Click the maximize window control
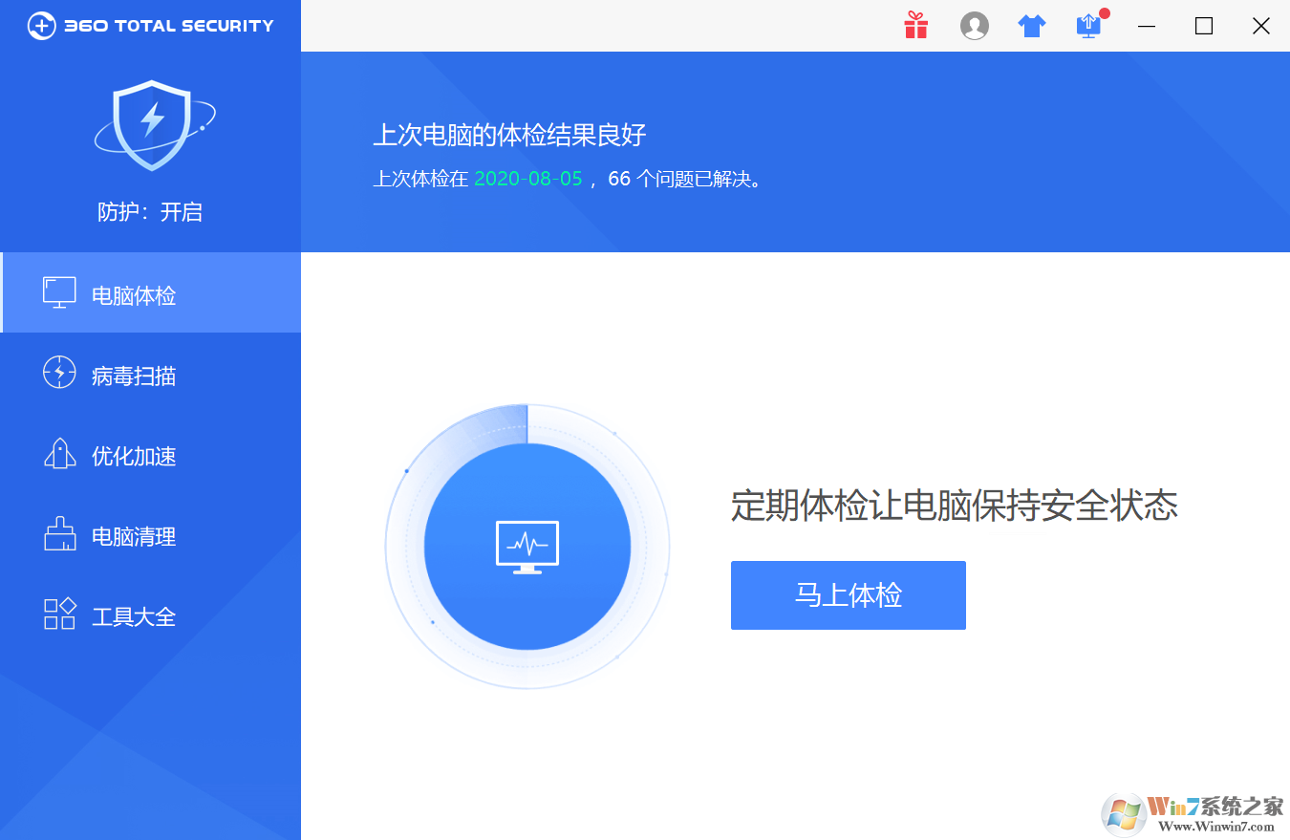This screenshot has height=840, width=1290. [x=1203, y=26]
